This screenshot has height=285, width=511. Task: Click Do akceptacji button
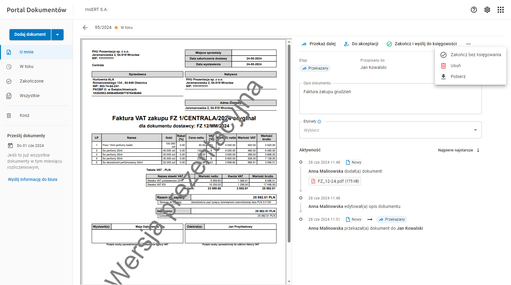pos(361,44)
